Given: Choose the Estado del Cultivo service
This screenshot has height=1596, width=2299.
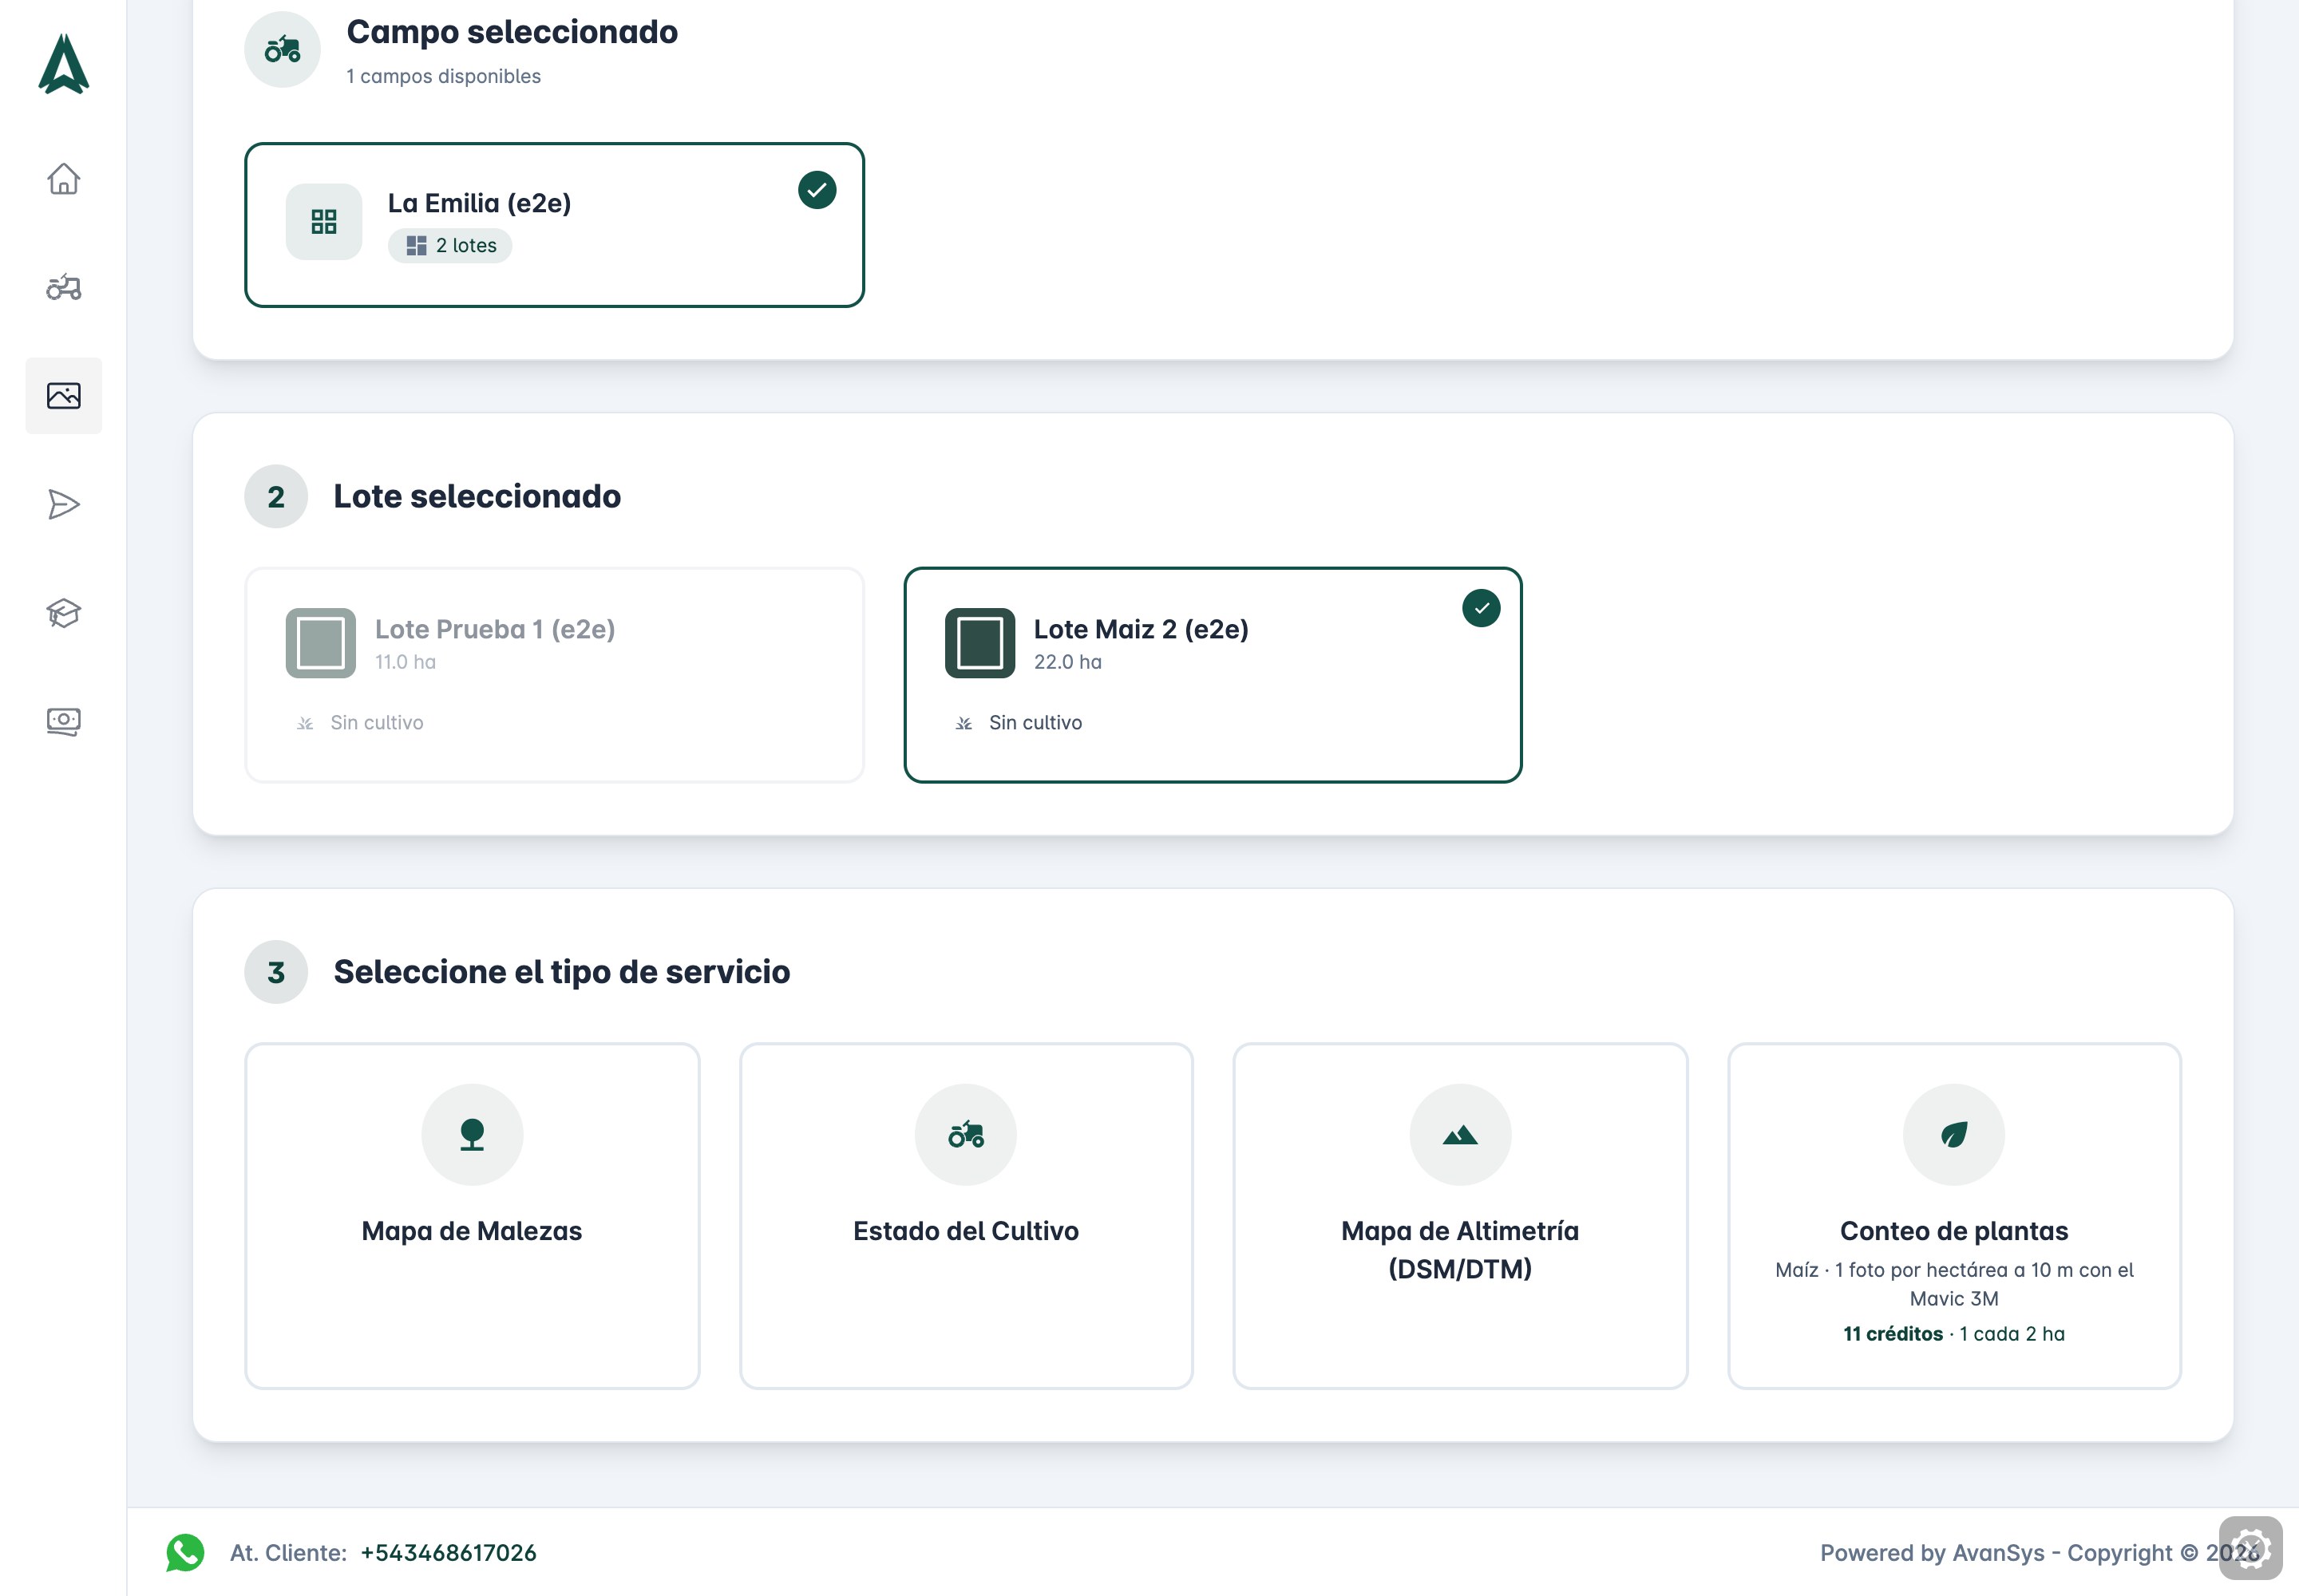Looking at the screenshot, I should (967, 1216).
